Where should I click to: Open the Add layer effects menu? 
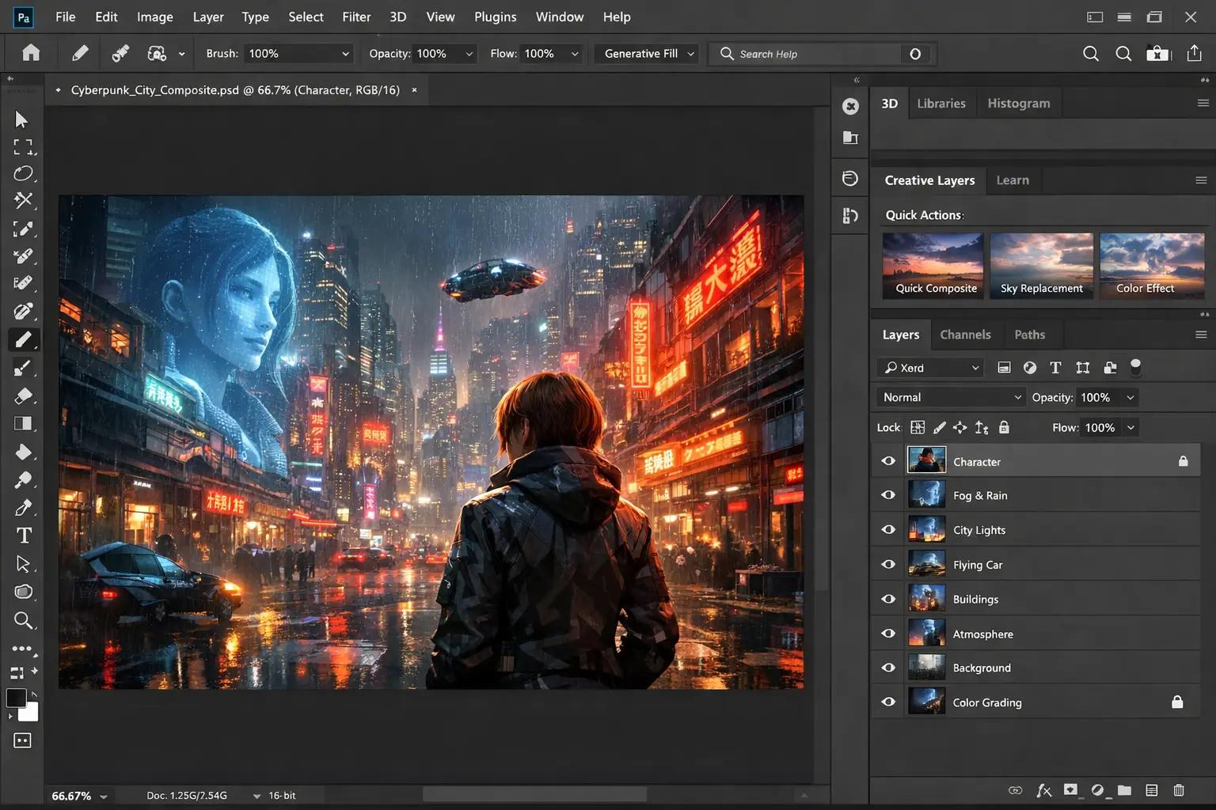point(1044,789)
